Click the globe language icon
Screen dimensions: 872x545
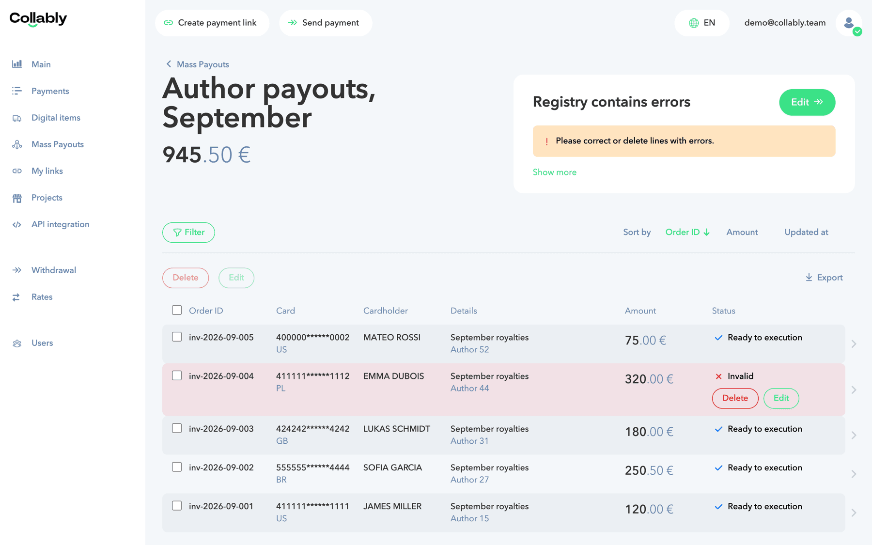(694, 23)
